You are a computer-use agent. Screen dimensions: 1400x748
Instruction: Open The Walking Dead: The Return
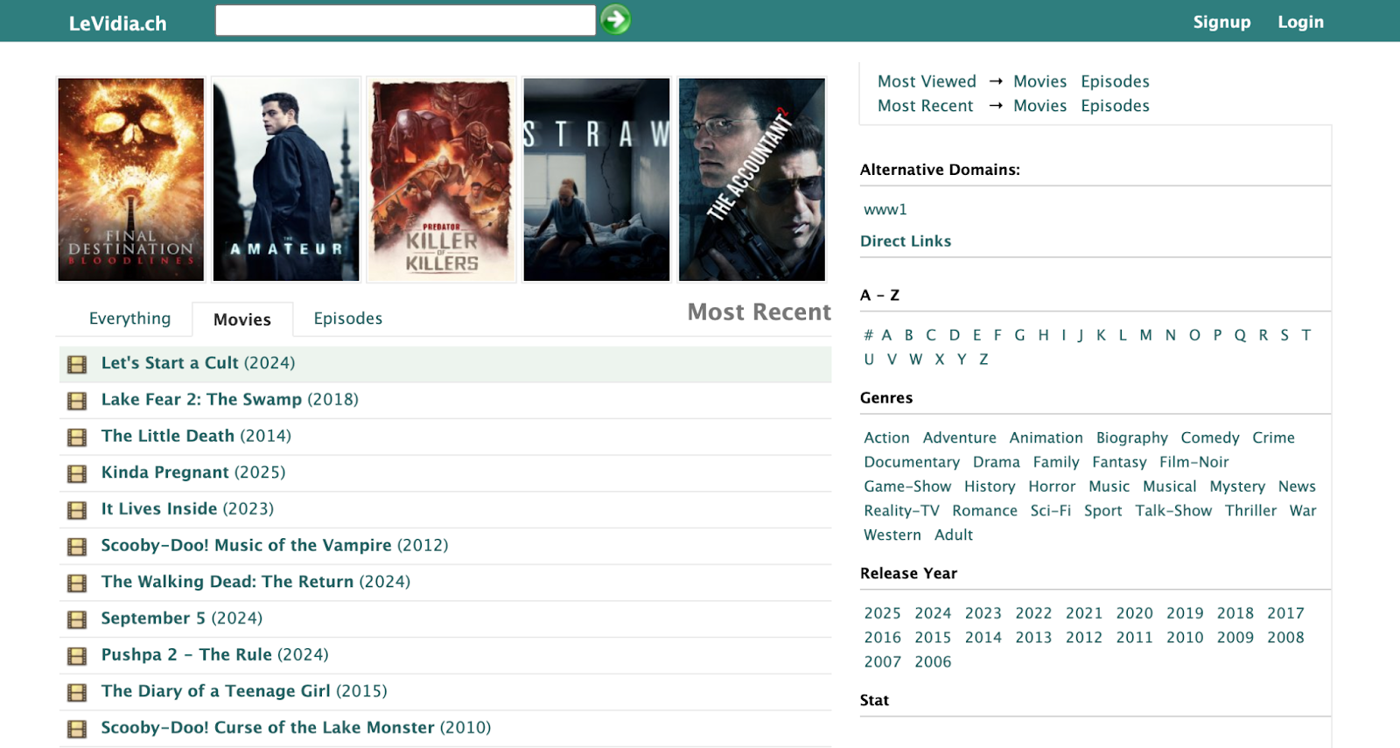coord(255,582)
